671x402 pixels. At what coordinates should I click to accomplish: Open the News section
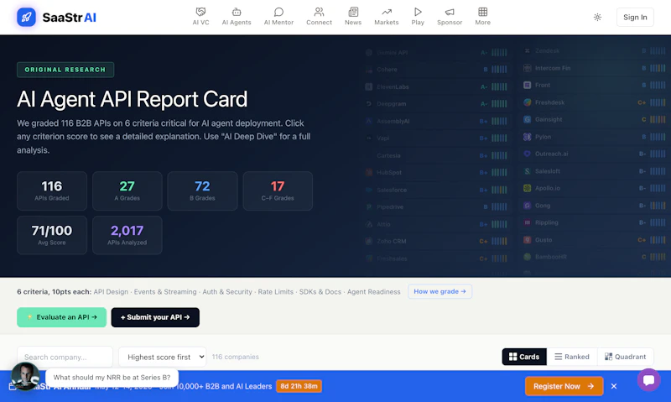point(353,17)
